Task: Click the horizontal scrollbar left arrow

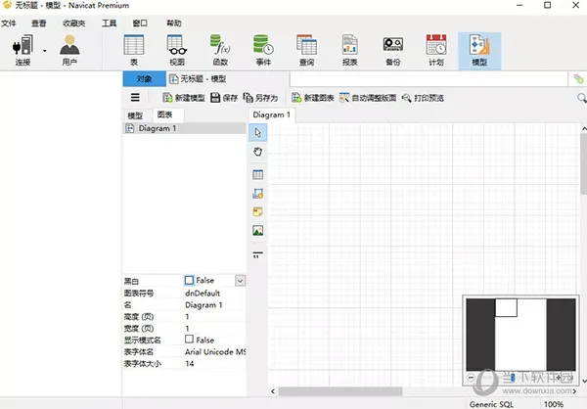Action: 273,391
